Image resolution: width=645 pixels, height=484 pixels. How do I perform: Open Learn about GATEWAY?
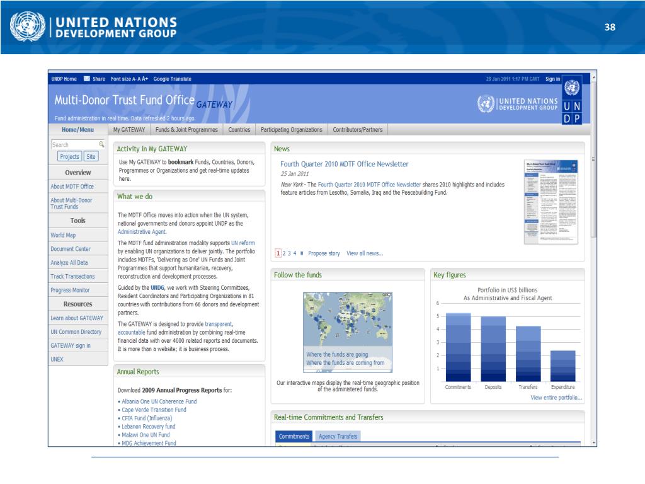pos(77,318)
